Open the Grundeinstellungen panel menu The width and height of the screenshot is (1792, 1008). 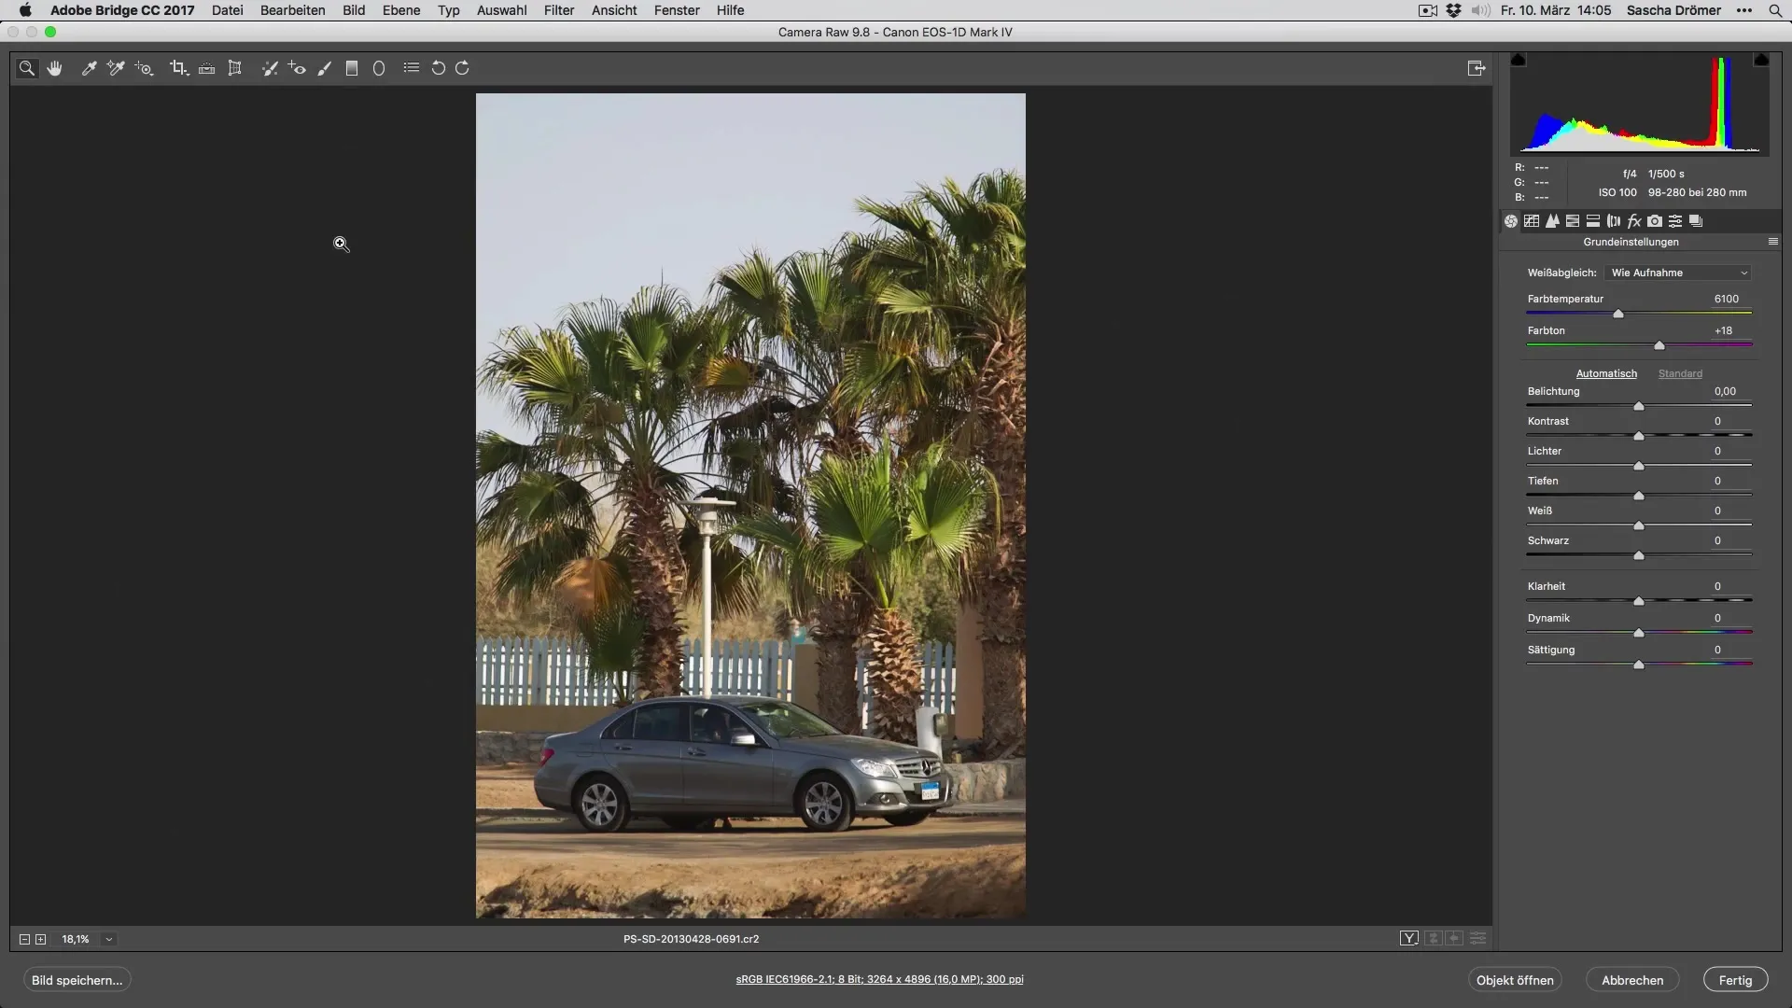click(1773, 242)
